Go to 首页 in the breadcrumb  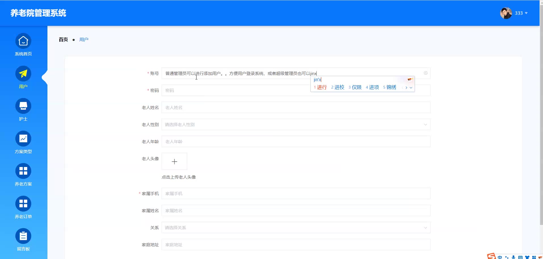coord(63,40)
